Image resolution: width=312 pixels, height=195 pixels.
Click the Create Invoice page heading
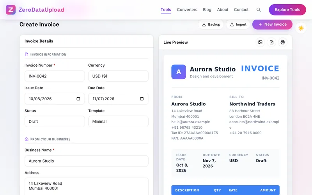pos(39,25)
